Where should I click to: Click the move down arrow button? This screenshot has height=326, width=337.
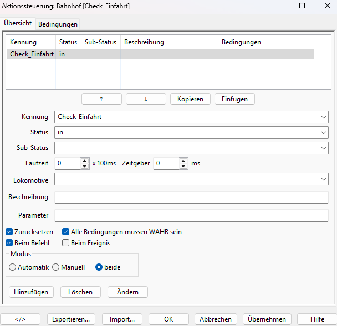coord(146,99)
